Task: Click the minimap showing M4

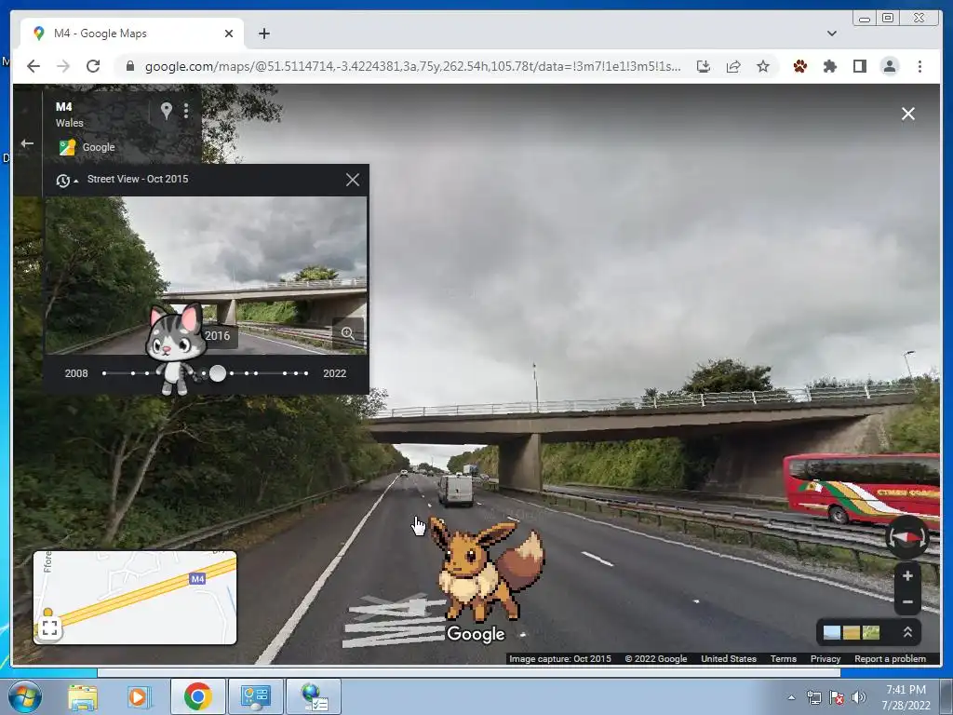Action: (x=135, y=598)
